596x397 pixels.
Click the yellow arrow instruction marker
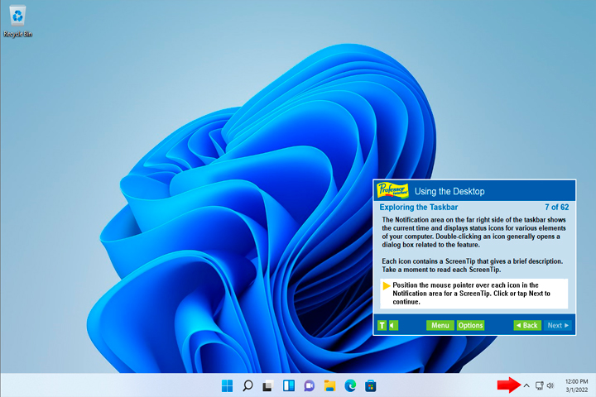(x=387, y=285)
